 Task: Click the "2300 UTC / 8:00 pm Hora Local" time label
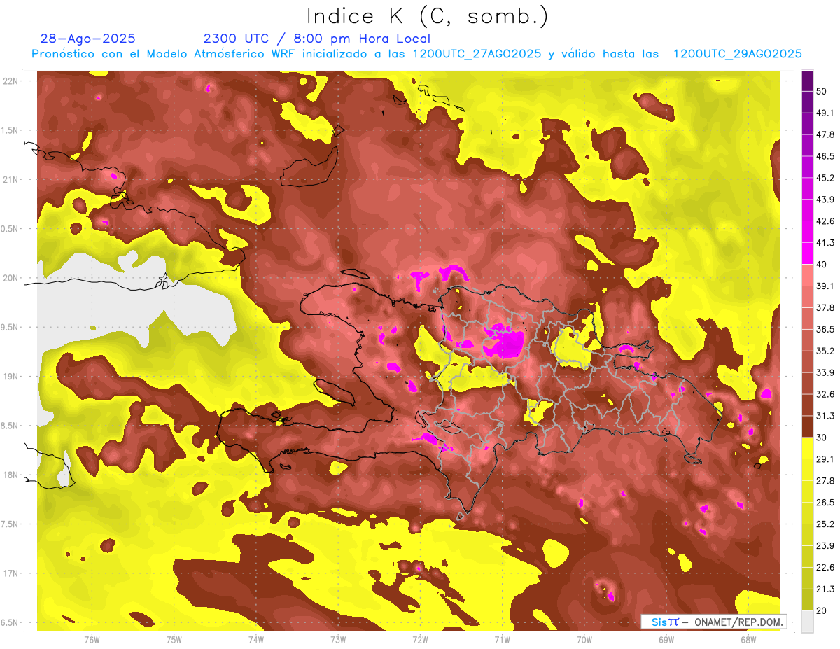[x=316, y=39]
